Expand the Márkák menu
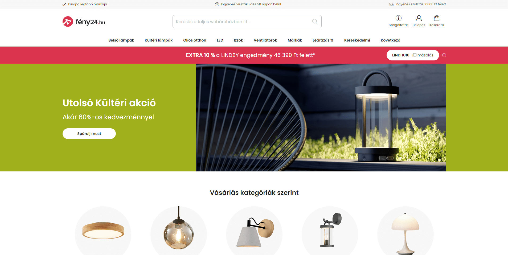Viewport: 508px width, 255px height. [295, 40]
